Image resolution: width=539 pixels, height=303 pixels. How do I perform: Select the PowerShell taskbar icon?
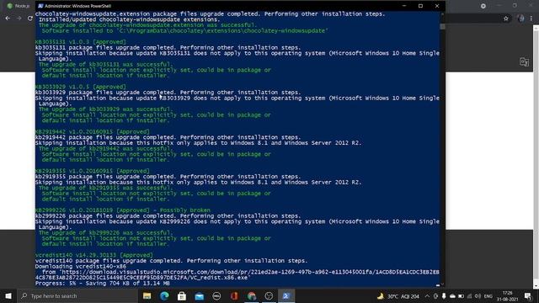[286, 295]
